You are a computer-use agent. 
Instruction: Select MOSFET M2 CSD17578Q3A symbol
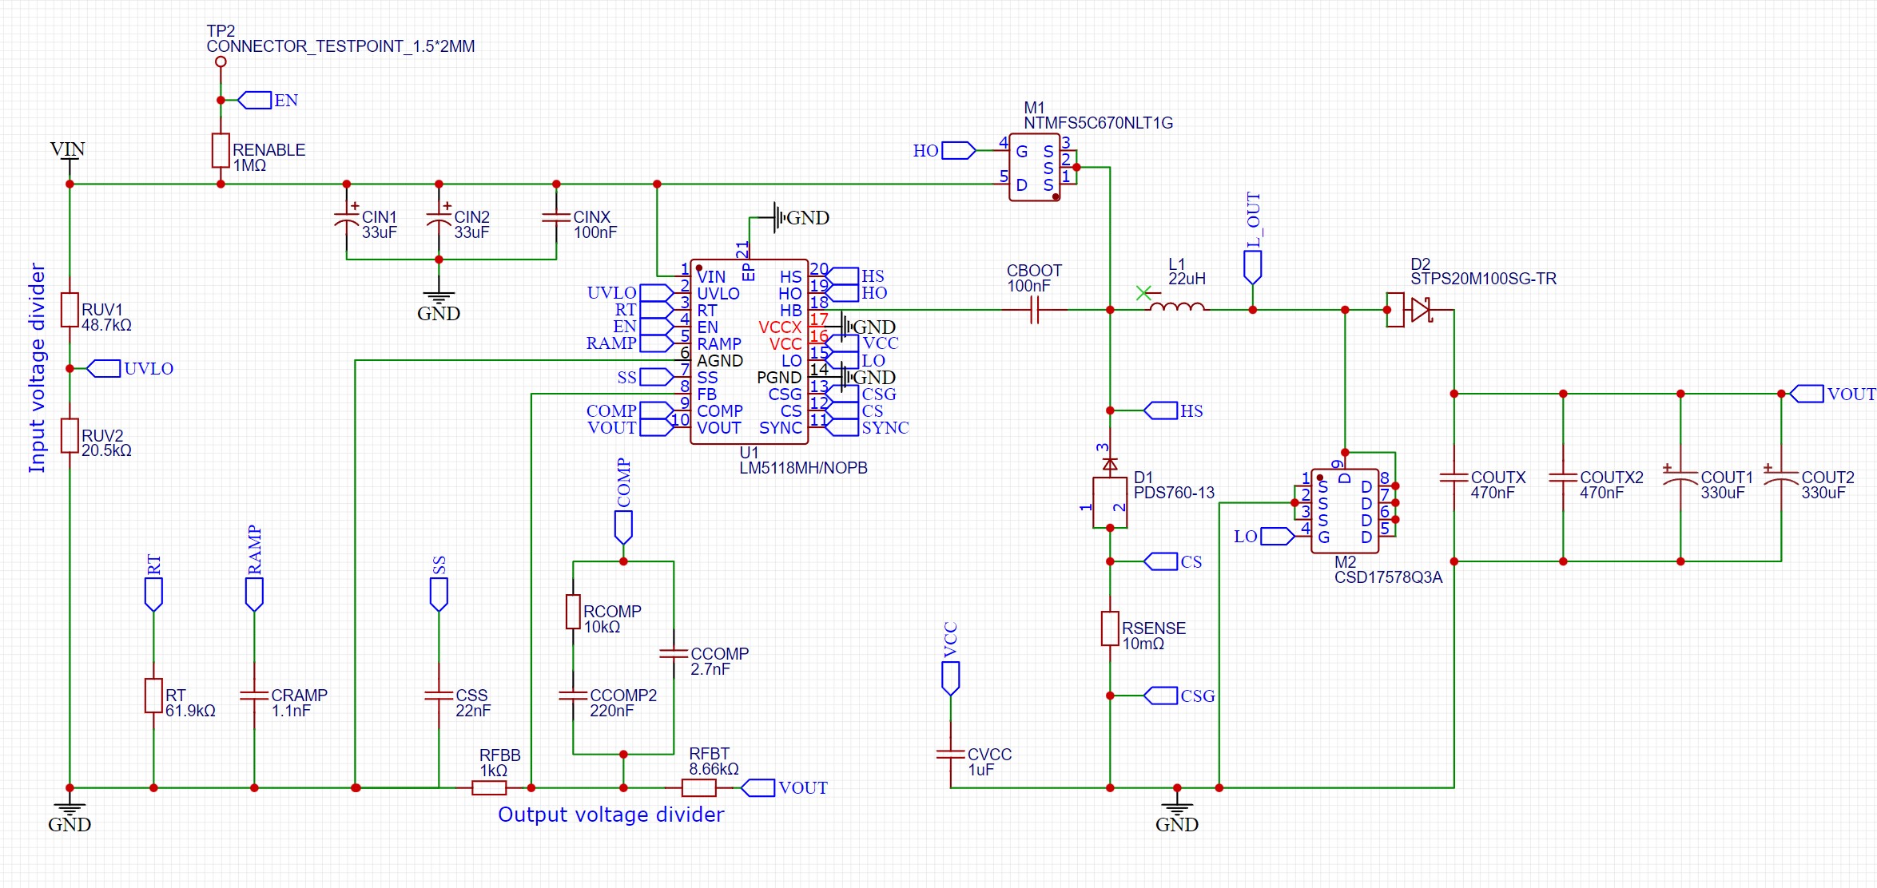[x=1345, y=511]
